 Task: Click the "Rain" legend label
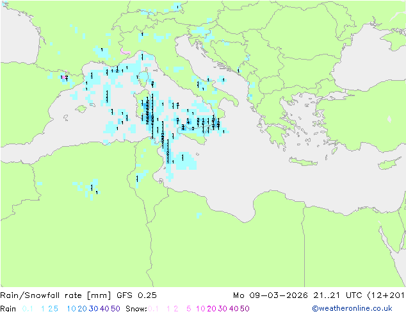point(8,309)
